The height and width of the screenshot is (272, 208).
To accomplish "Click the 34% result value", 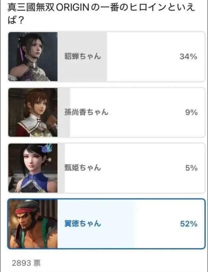I will (188, 57).
